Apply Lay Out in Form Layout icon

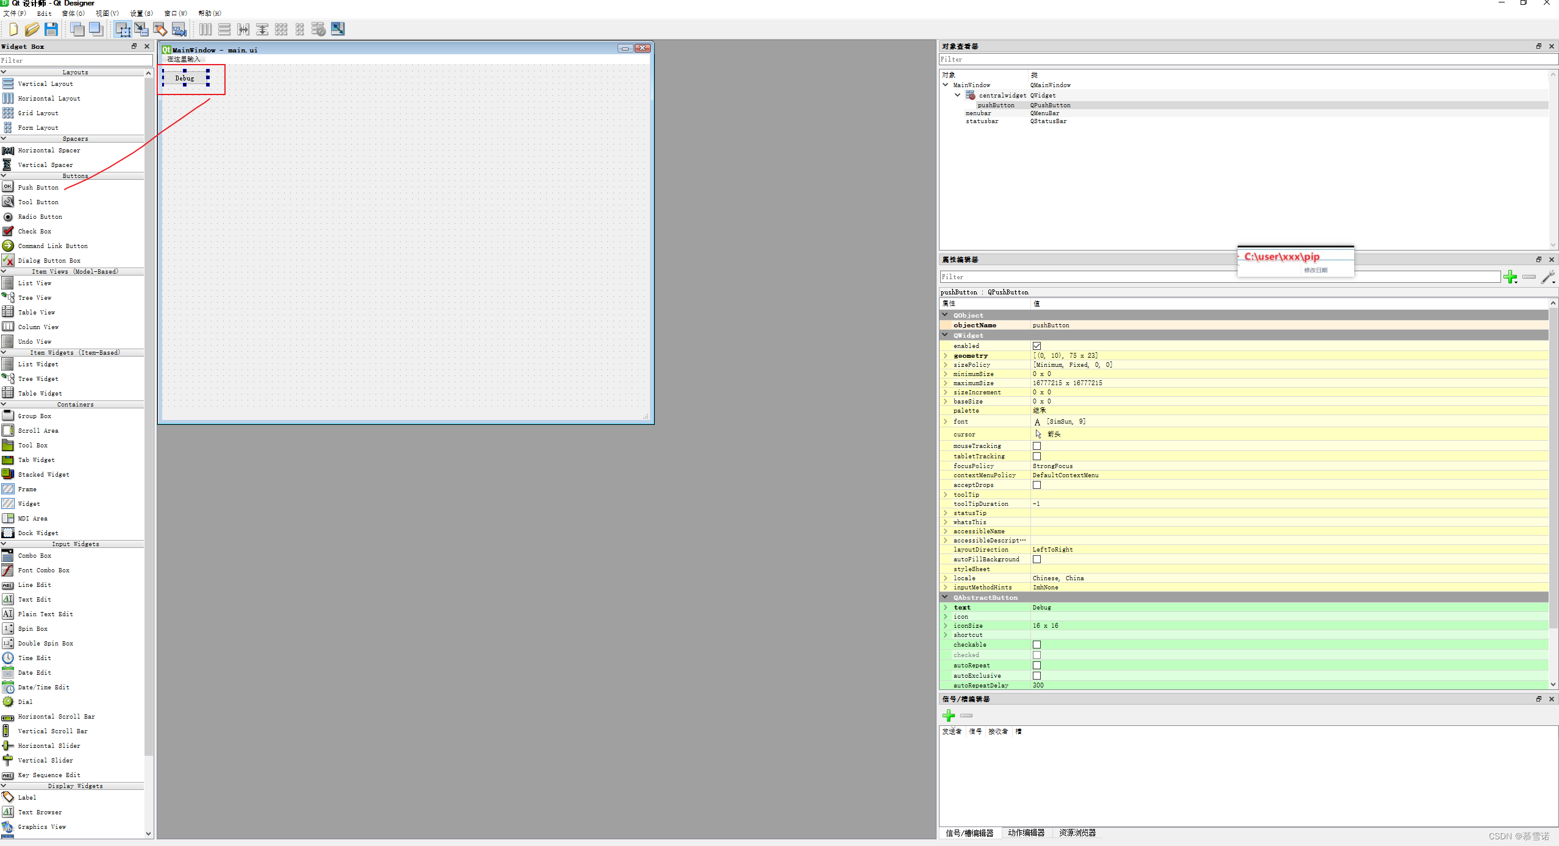tap(300, 29)
